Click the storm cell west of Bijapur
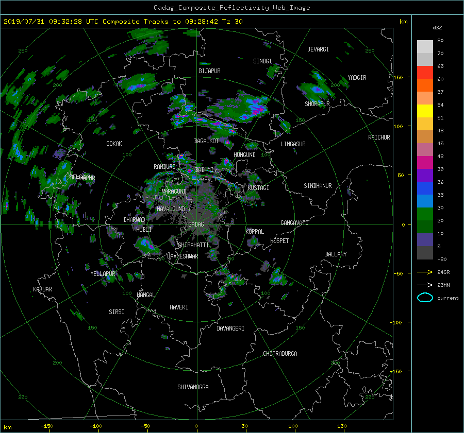The width and height of the screenshot is (464, 433). [138, 83]
